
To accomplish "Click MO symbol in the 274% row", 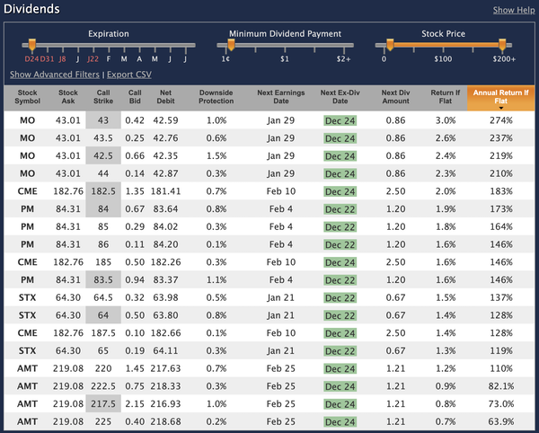I will point(28,120).
